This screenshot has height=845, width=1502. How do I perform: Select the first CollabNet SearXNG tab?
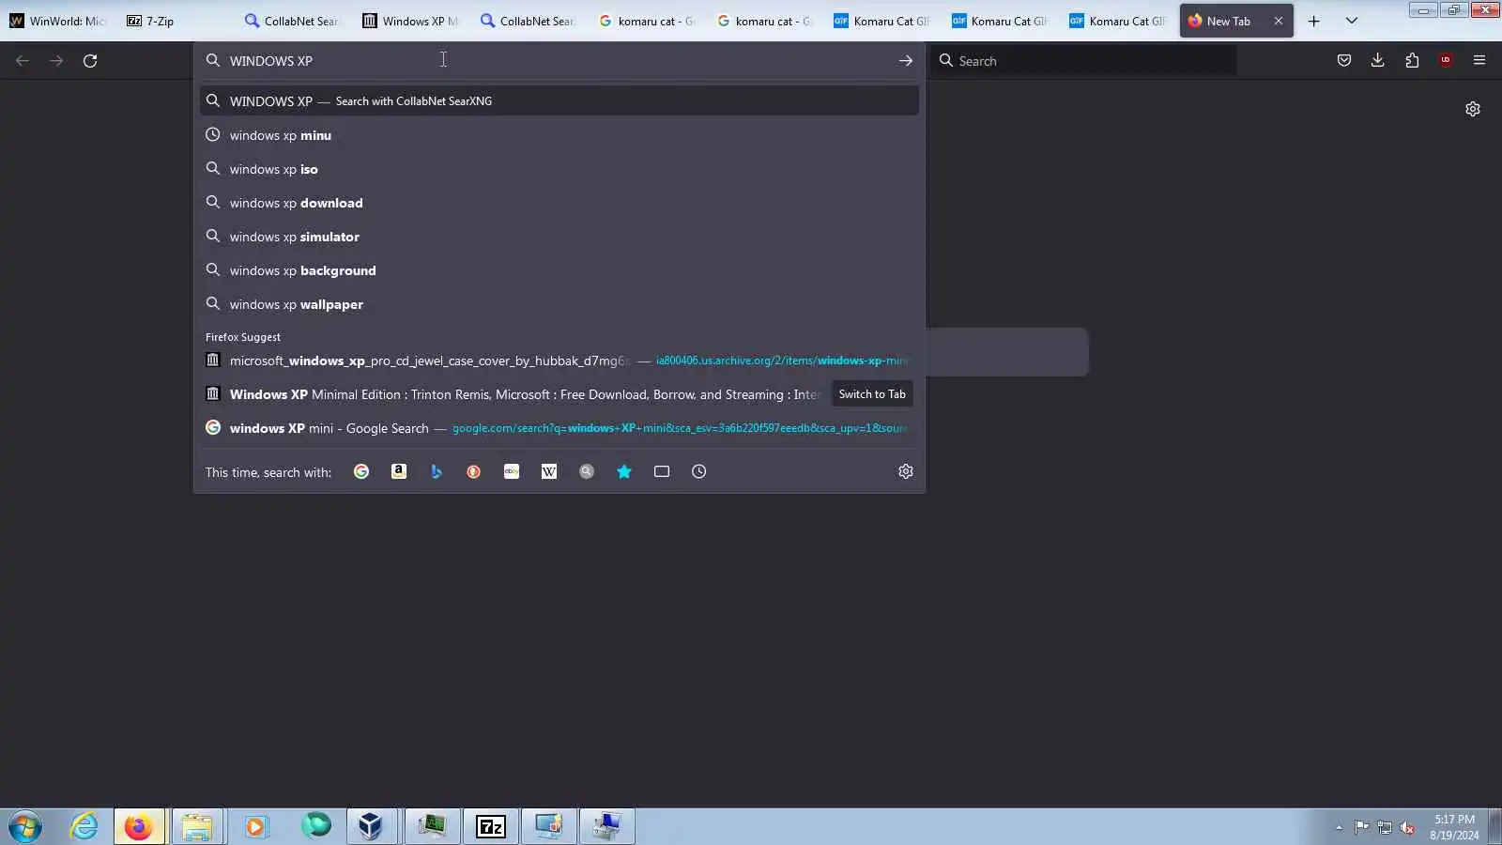295,21
